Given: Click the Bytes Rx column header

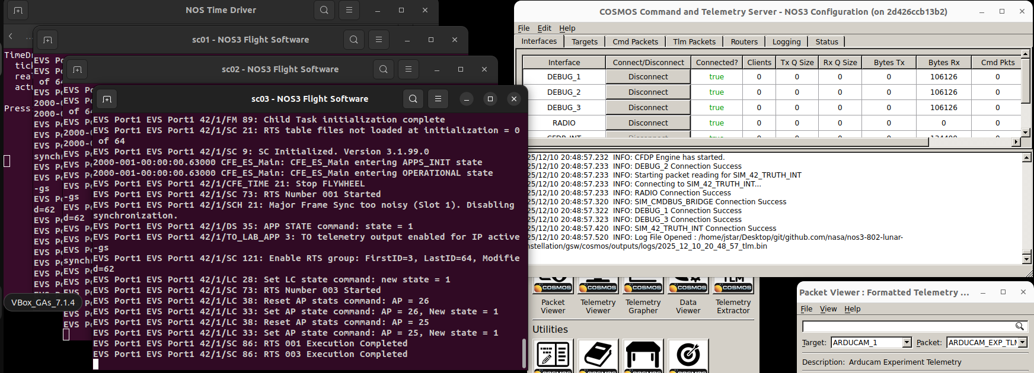Looking at the screenshot, I should point(943,62).
